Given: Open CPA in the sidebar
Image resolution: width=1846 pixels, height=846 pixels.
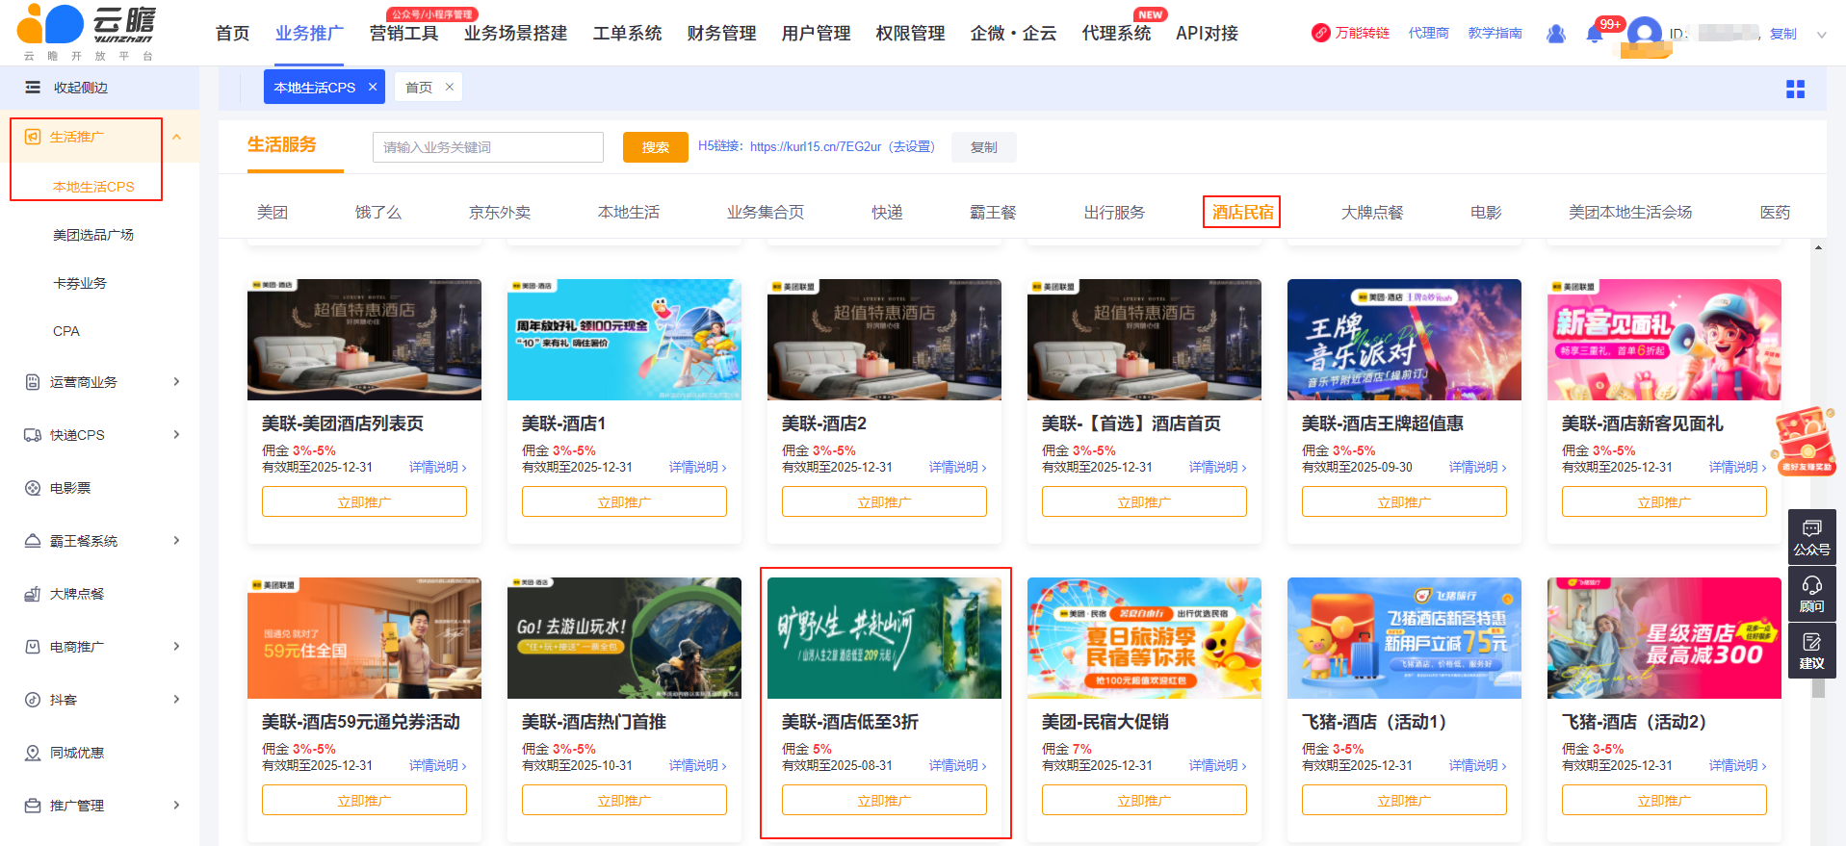Looking at the screenshot, I should coord(66,331).
